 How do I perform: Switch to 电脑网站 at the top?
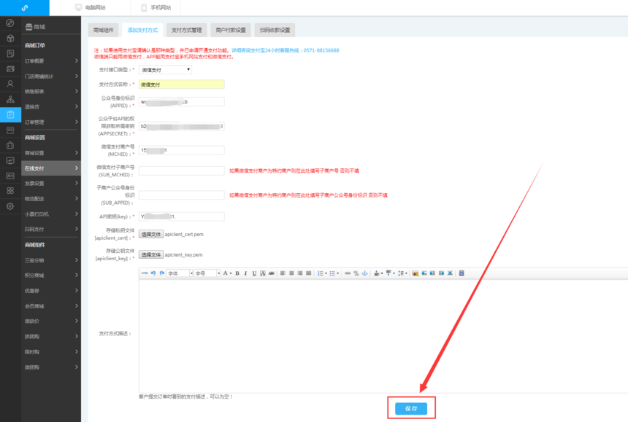(x=91, y=7)
